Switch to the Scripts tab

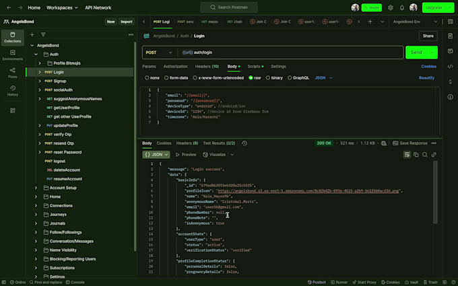coord(255,67)
